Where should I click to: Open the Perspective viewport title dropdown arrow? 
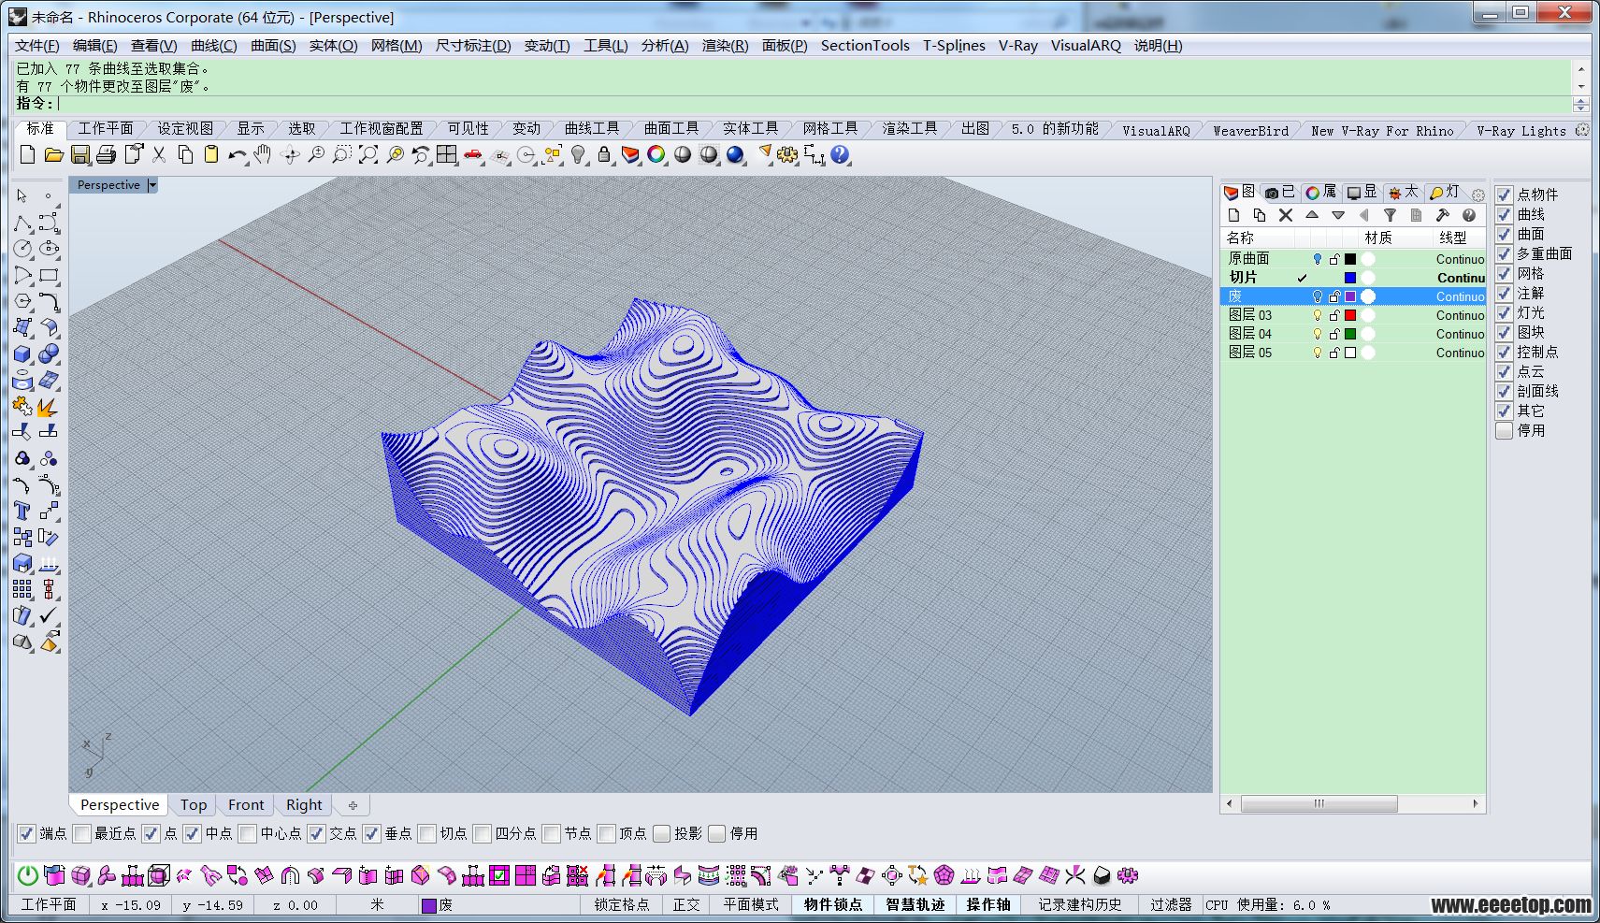coord(152,185)
